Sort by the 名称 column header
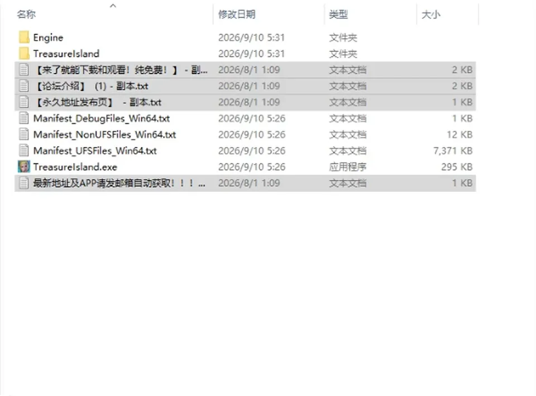The width and height of the screenshot is (536, 396). [x=26, y=15]
